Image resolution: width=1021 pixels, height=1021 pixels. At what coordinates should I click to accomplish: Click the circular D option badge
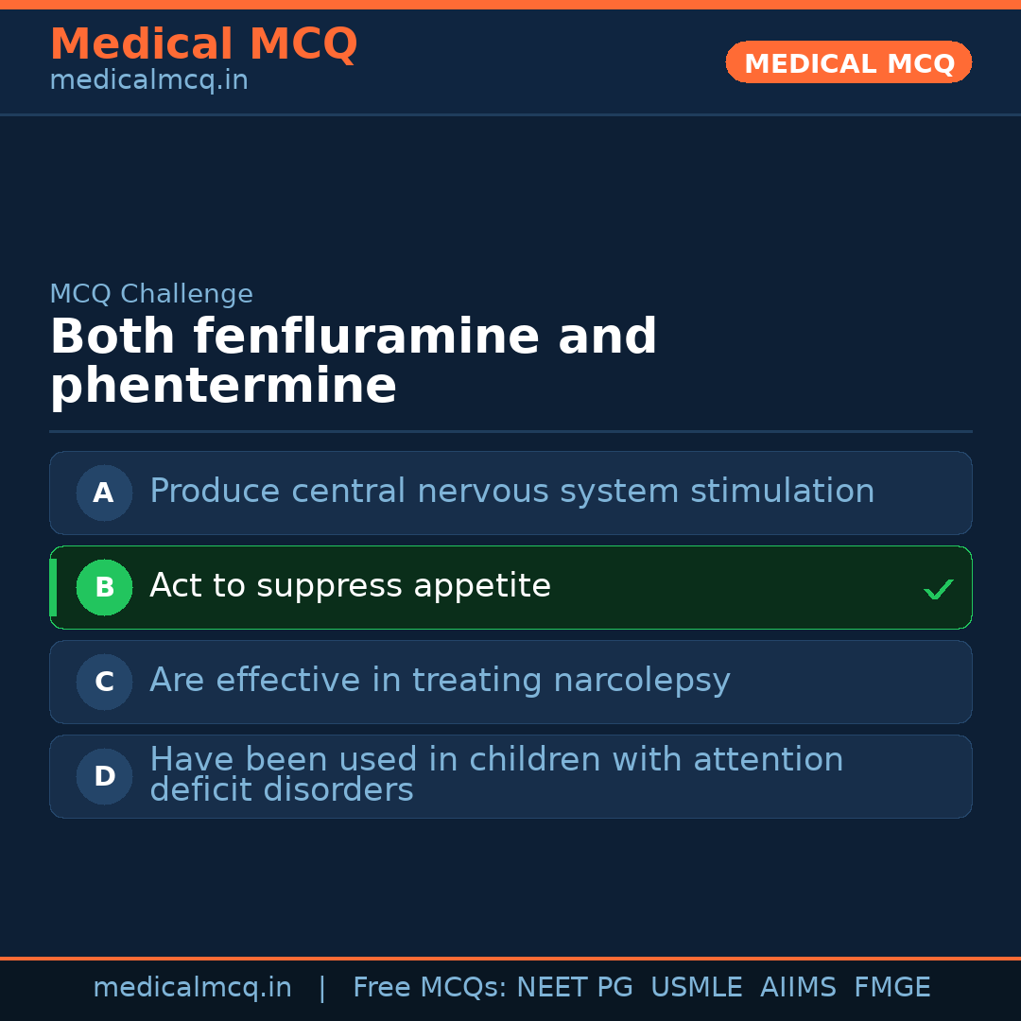[104, 776]
